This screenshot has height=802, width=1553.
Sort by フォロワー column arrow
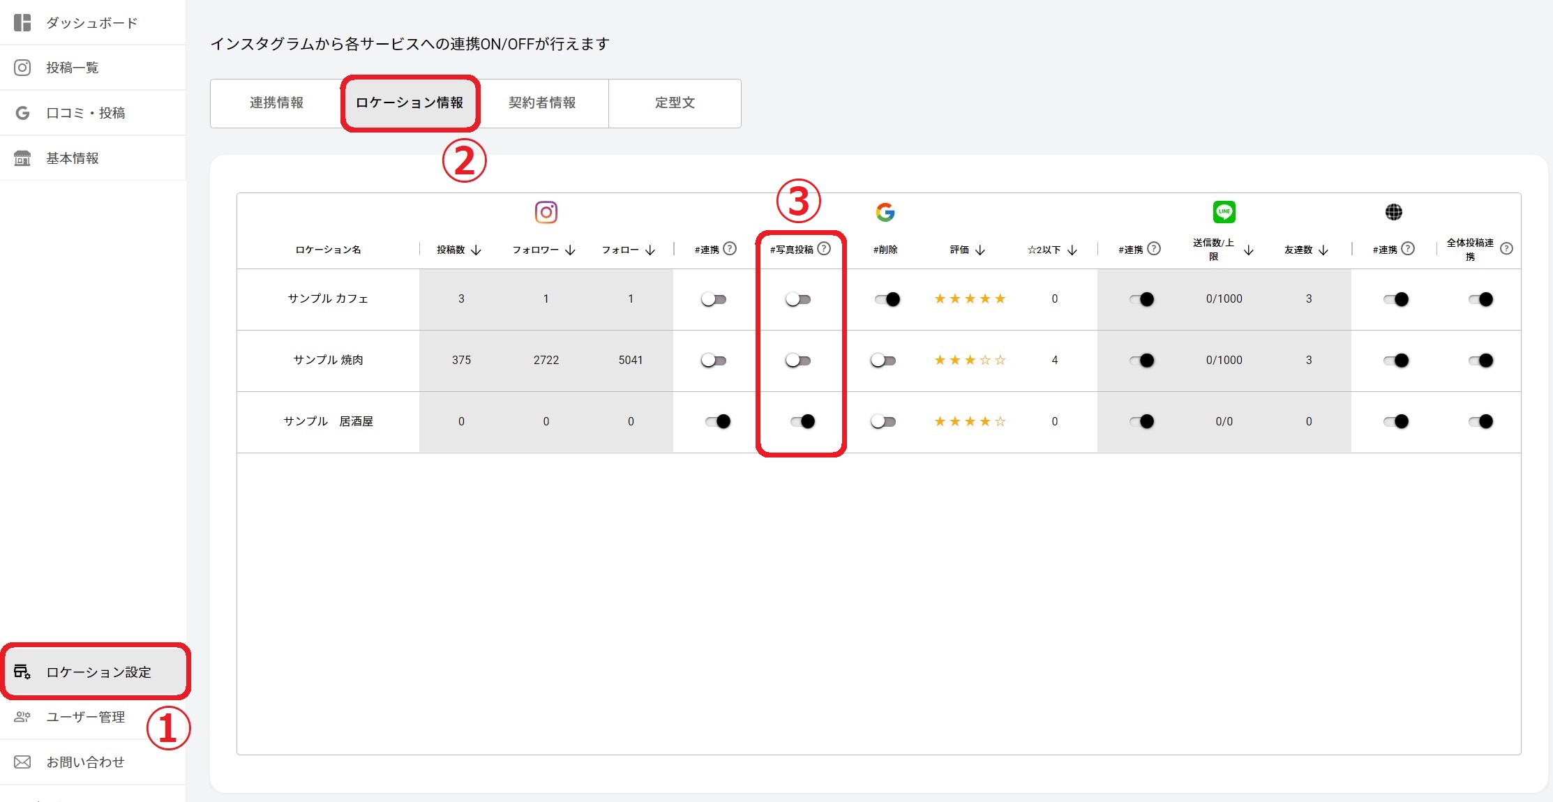(x=570, y=250)
